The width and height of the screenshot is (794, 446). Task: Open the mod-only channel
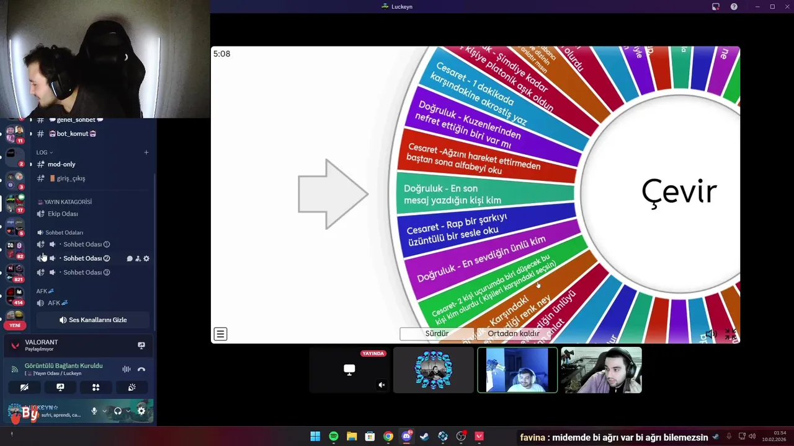61,164
